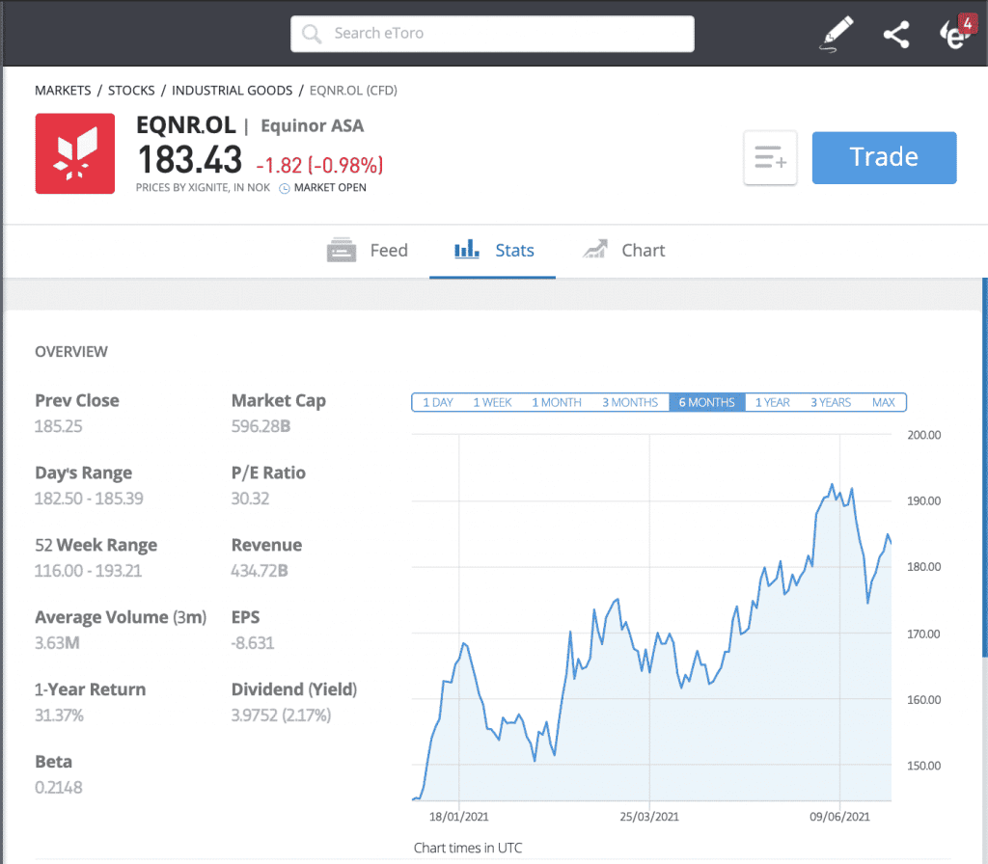Click the market open clock icon
The width and height of the screenshot is (988, 864).
[x=285, y=188]
